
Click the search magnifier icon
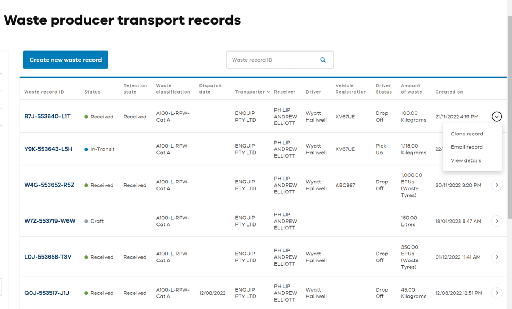tap(323, 60)
